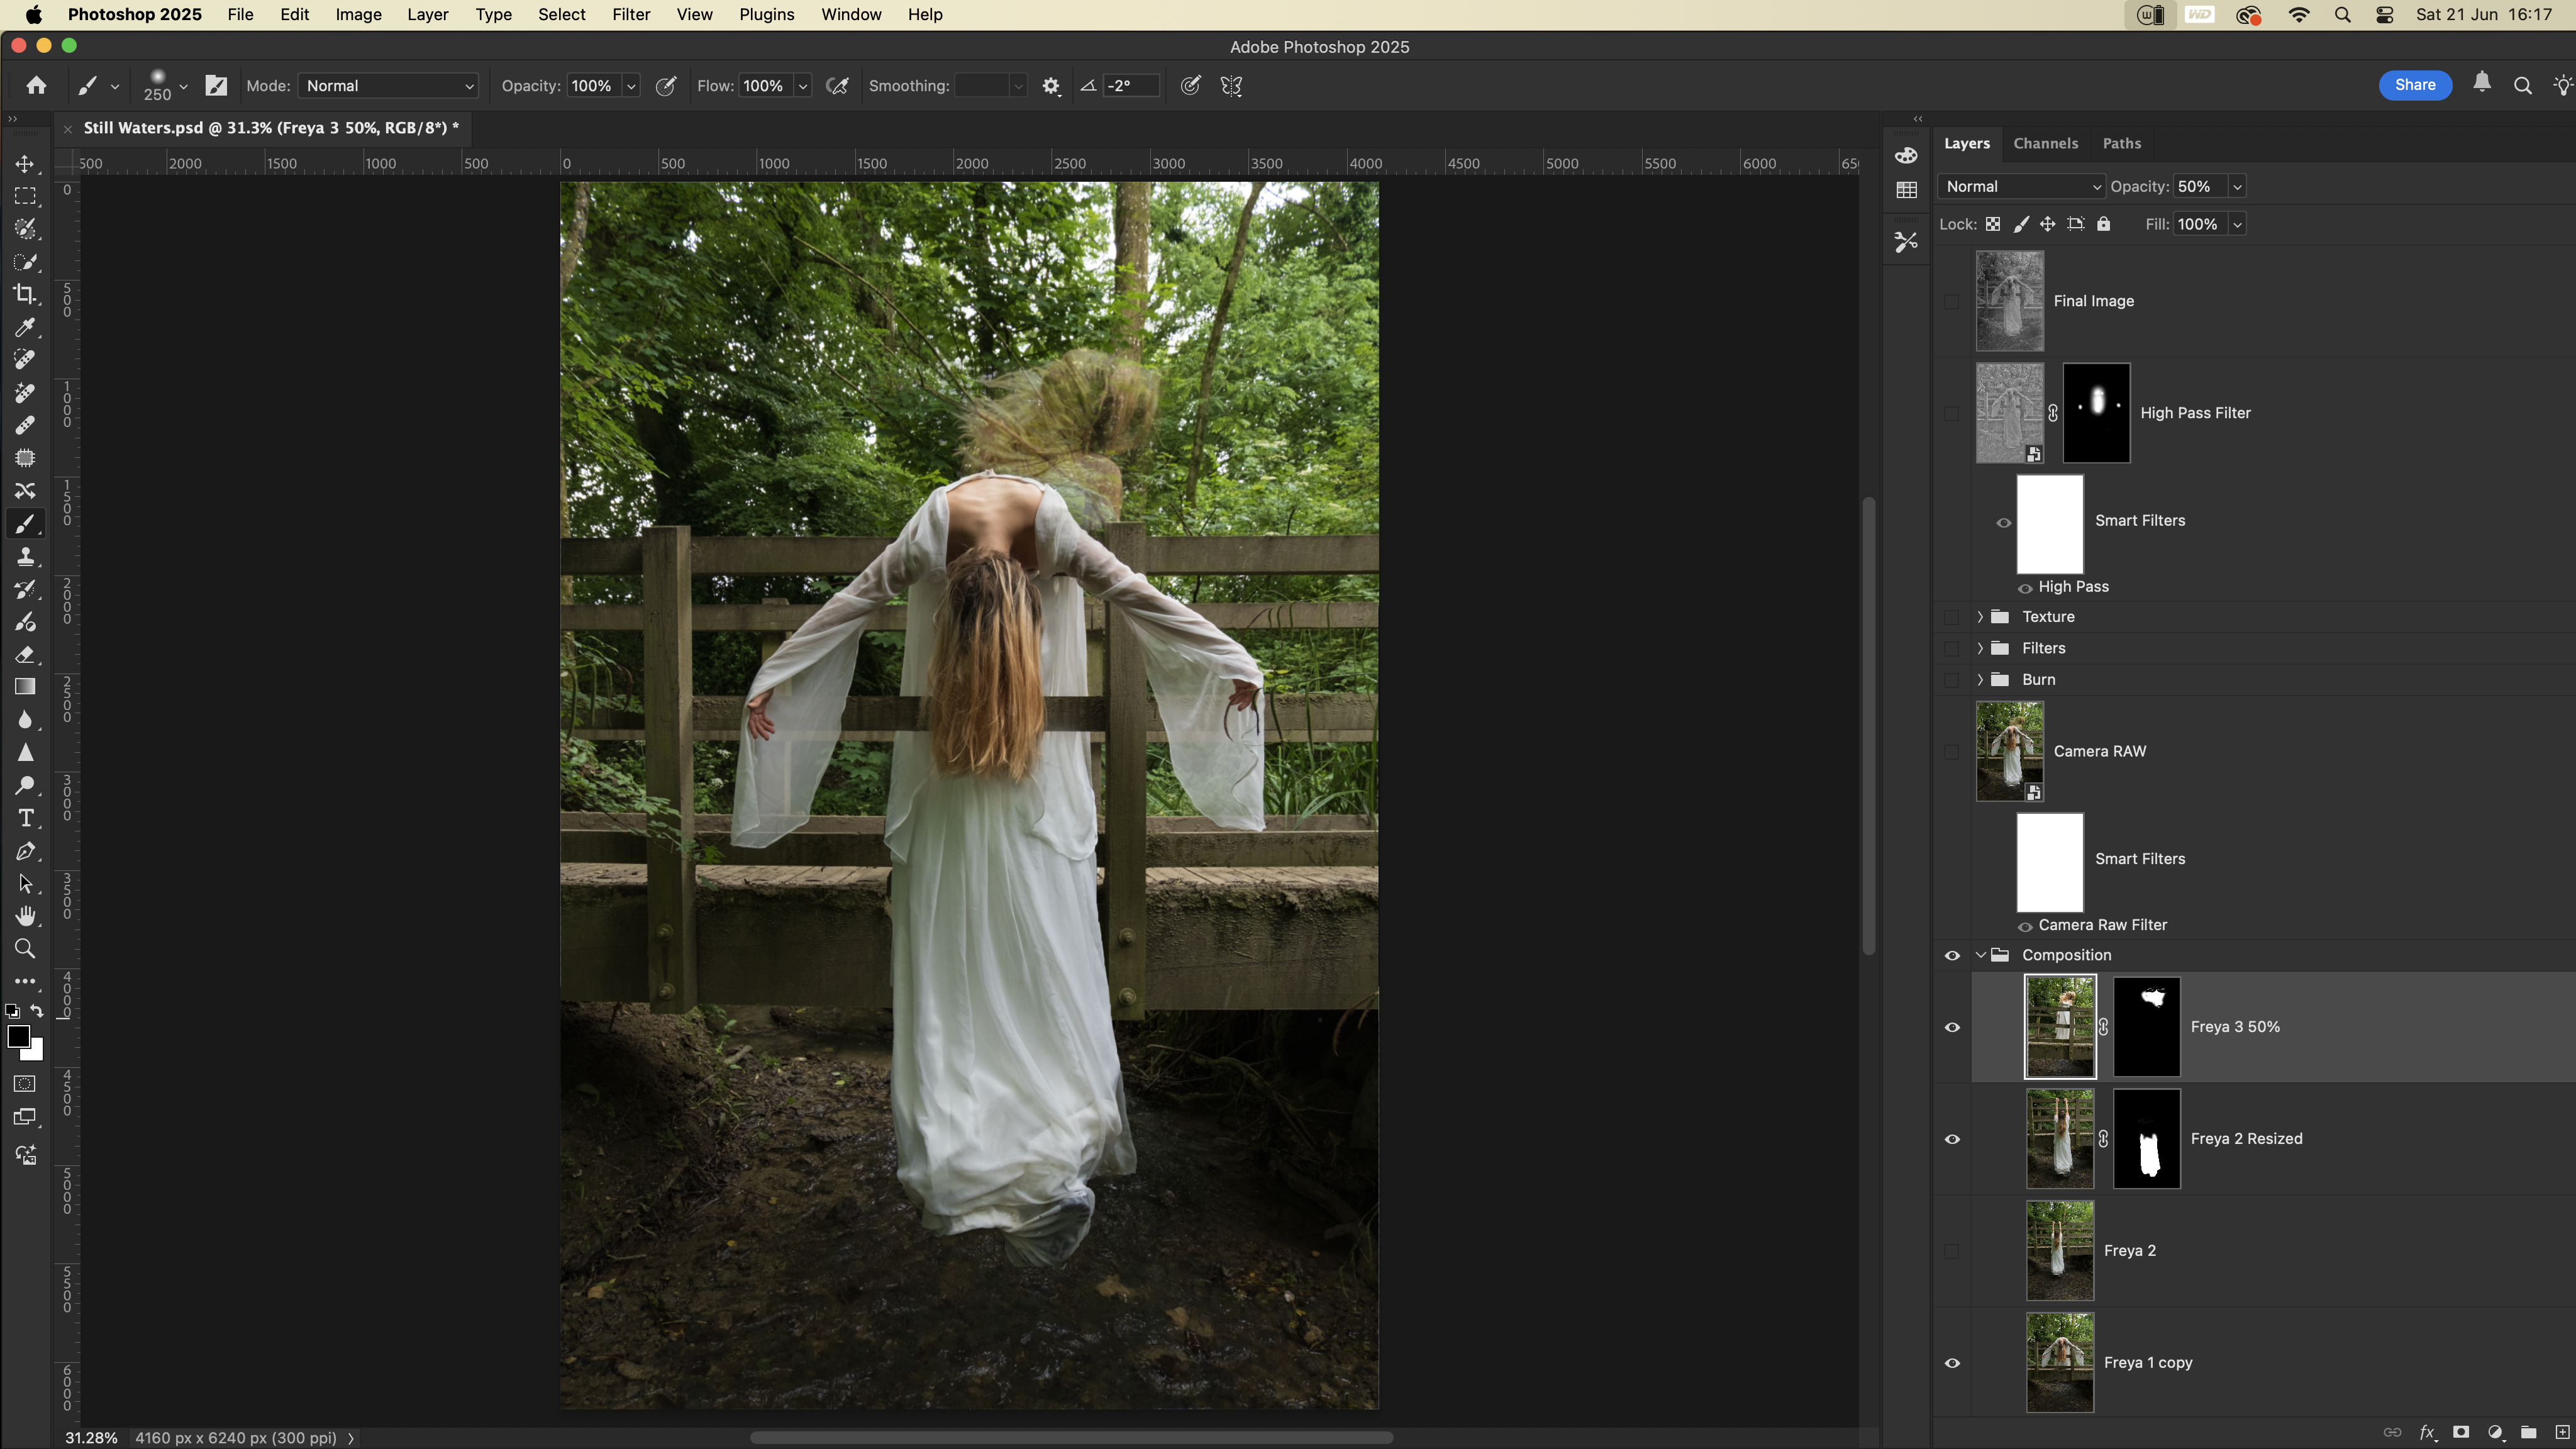Hide the Freya 2 Resized layer

point(1952,1139)
